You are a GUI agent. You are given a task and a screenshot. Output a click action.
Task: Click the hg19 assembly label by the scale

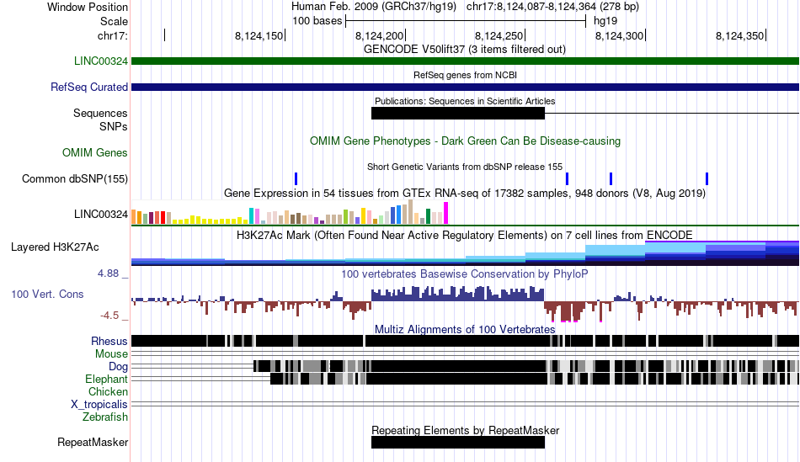[605, 21]
